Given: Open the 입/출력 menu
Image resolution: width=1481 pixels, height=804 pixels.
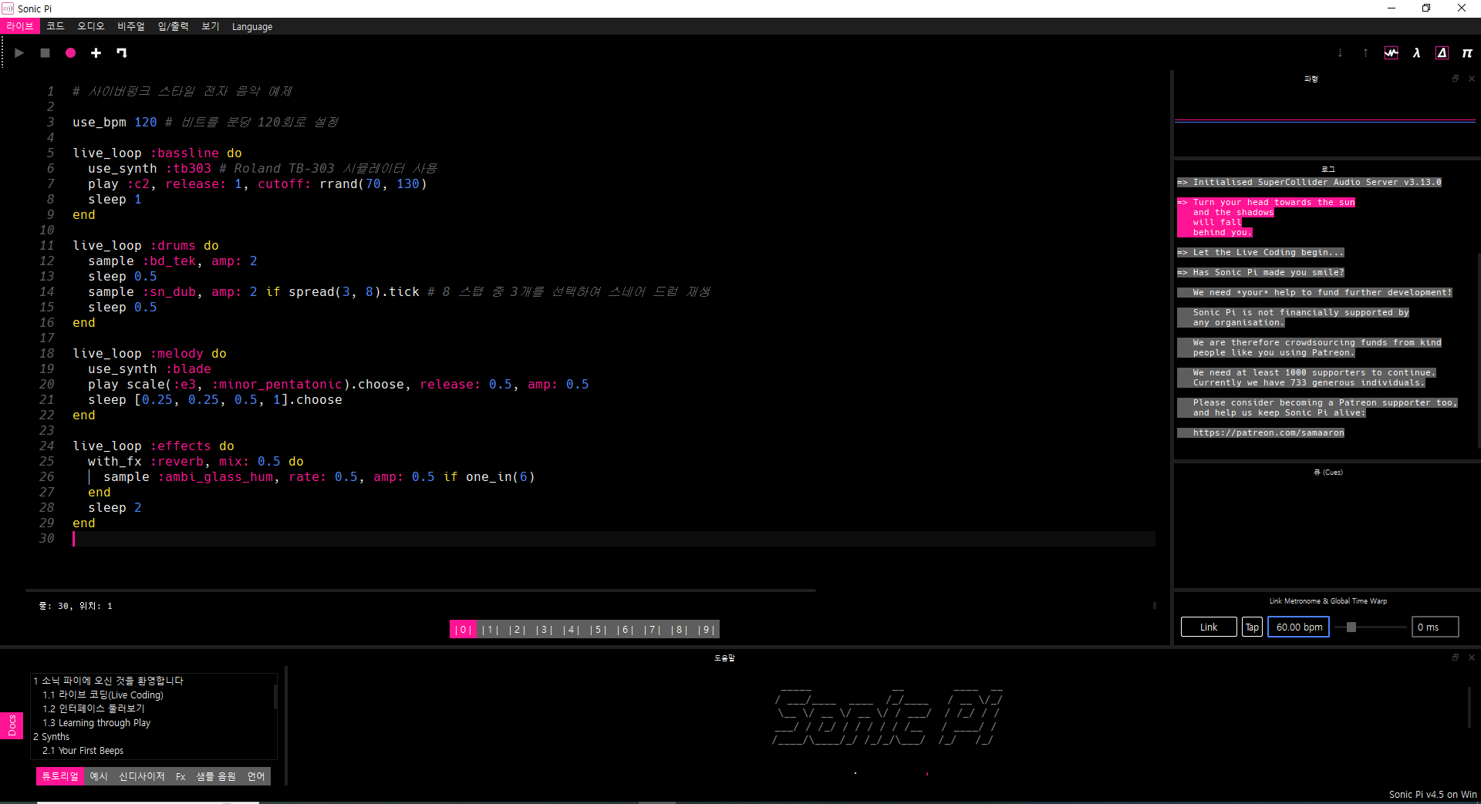Looking at the screenshot, I should coord(173,26).
